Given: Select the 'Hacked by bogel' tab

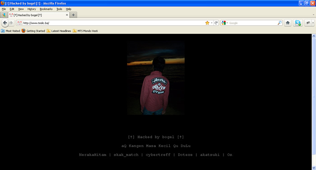Looking at the screenshot, I should pos(39,15).
